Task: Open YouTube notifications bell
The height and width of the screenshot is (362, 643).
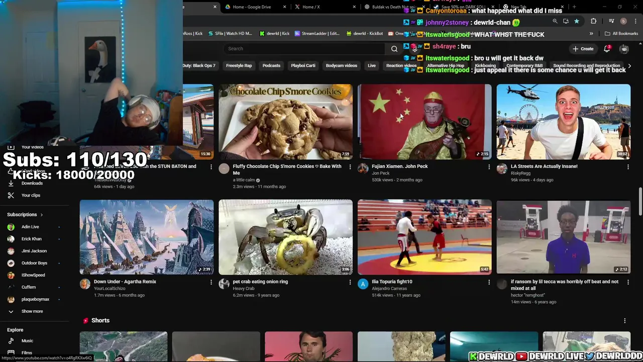Action: point(607,49)
